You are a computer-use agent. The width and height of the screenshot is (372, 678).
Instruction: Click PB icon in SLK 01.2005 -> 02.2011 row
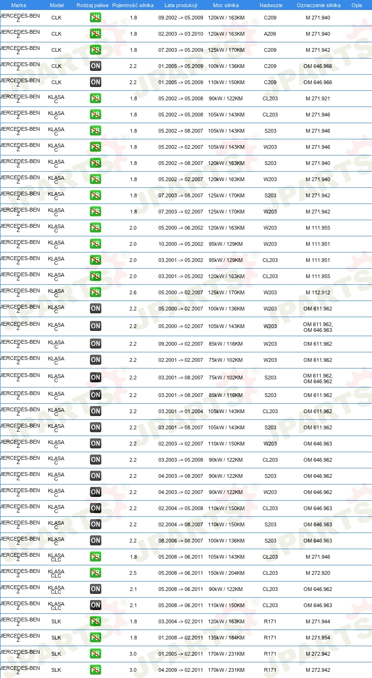pos(96,654)
